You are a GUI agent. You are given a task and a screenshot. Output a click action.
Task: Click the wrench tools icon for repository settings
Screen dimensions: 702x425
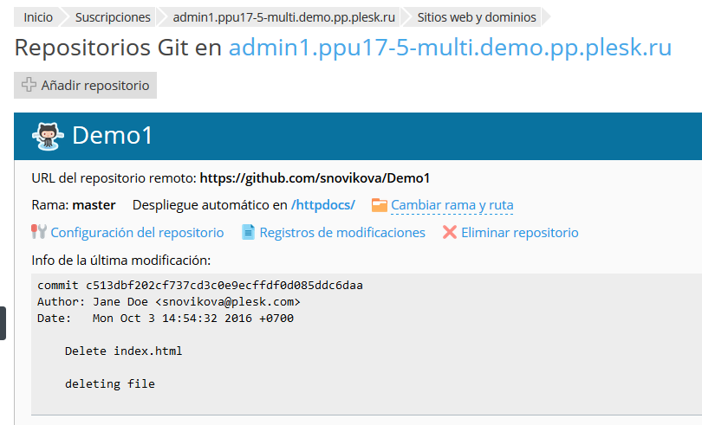39,232
